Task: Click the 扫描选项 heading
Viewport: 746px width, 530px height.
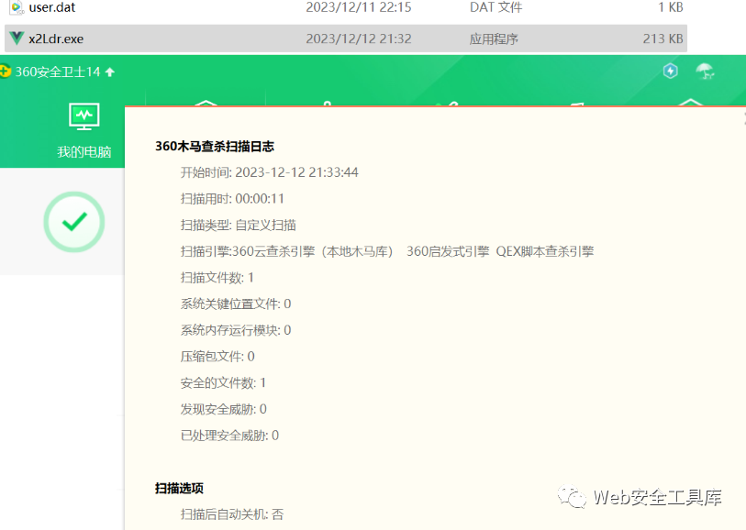Action: click(x=179, y=488)
